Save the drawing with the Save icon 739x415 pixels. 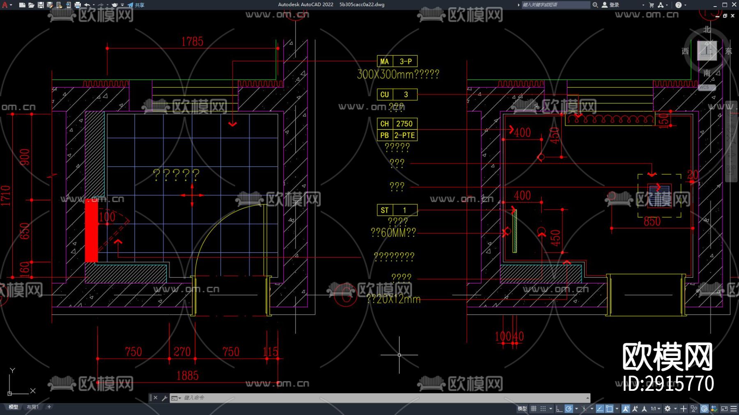click(x=41, y=5)
